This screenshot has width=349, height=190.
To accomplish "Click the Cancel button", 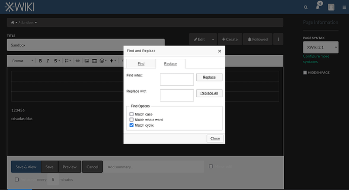I will 92,167.
